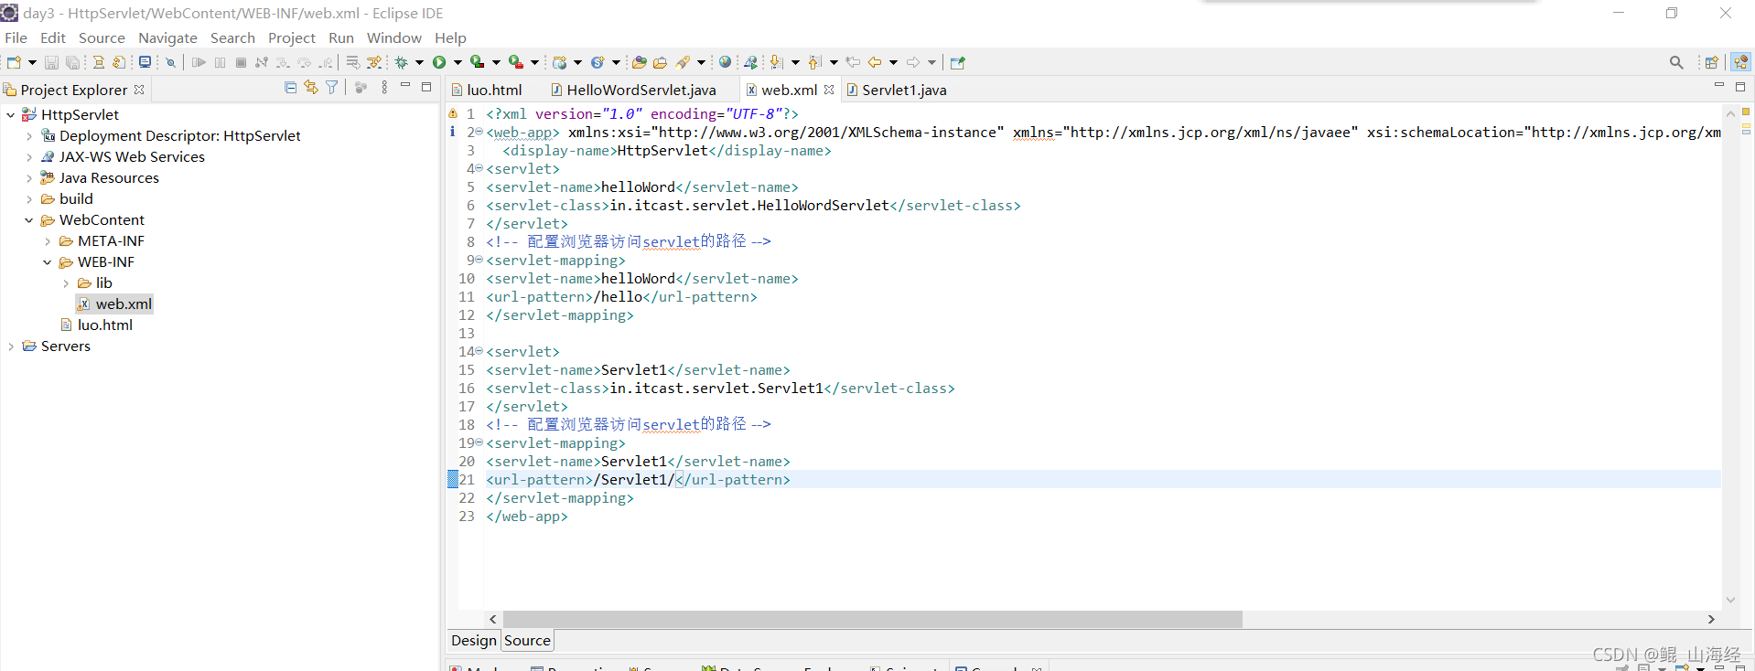
Task: Open the Debug button dropdown arrow
Action: [419, 62]
